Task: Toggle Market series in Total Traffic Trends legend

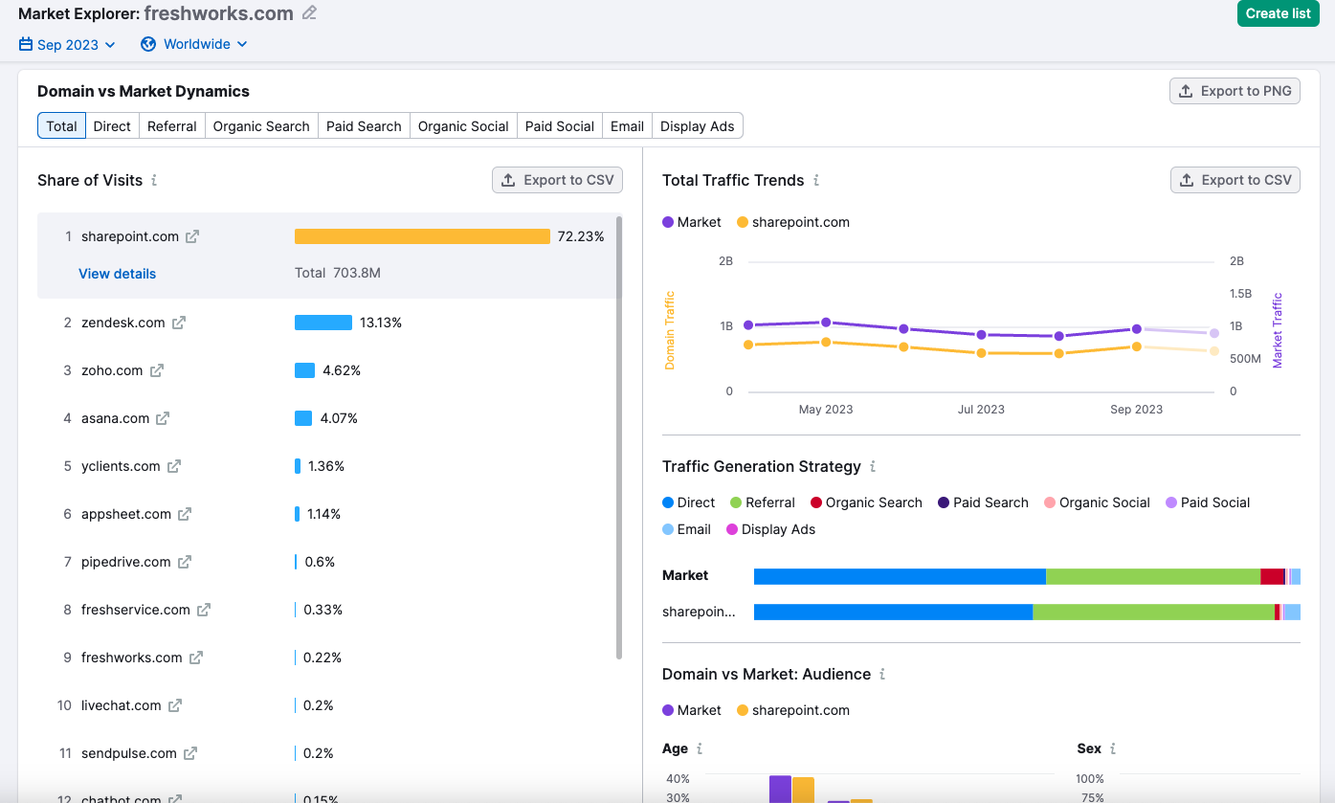Action: coord(692,222)
